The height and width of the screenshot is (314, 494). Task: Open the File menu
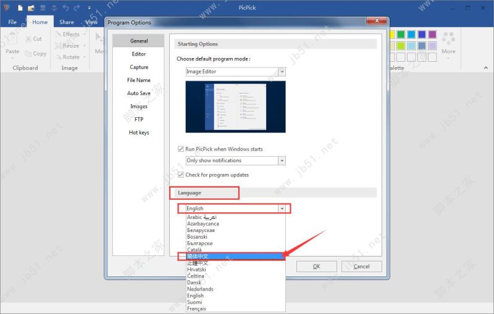[12, 22]
